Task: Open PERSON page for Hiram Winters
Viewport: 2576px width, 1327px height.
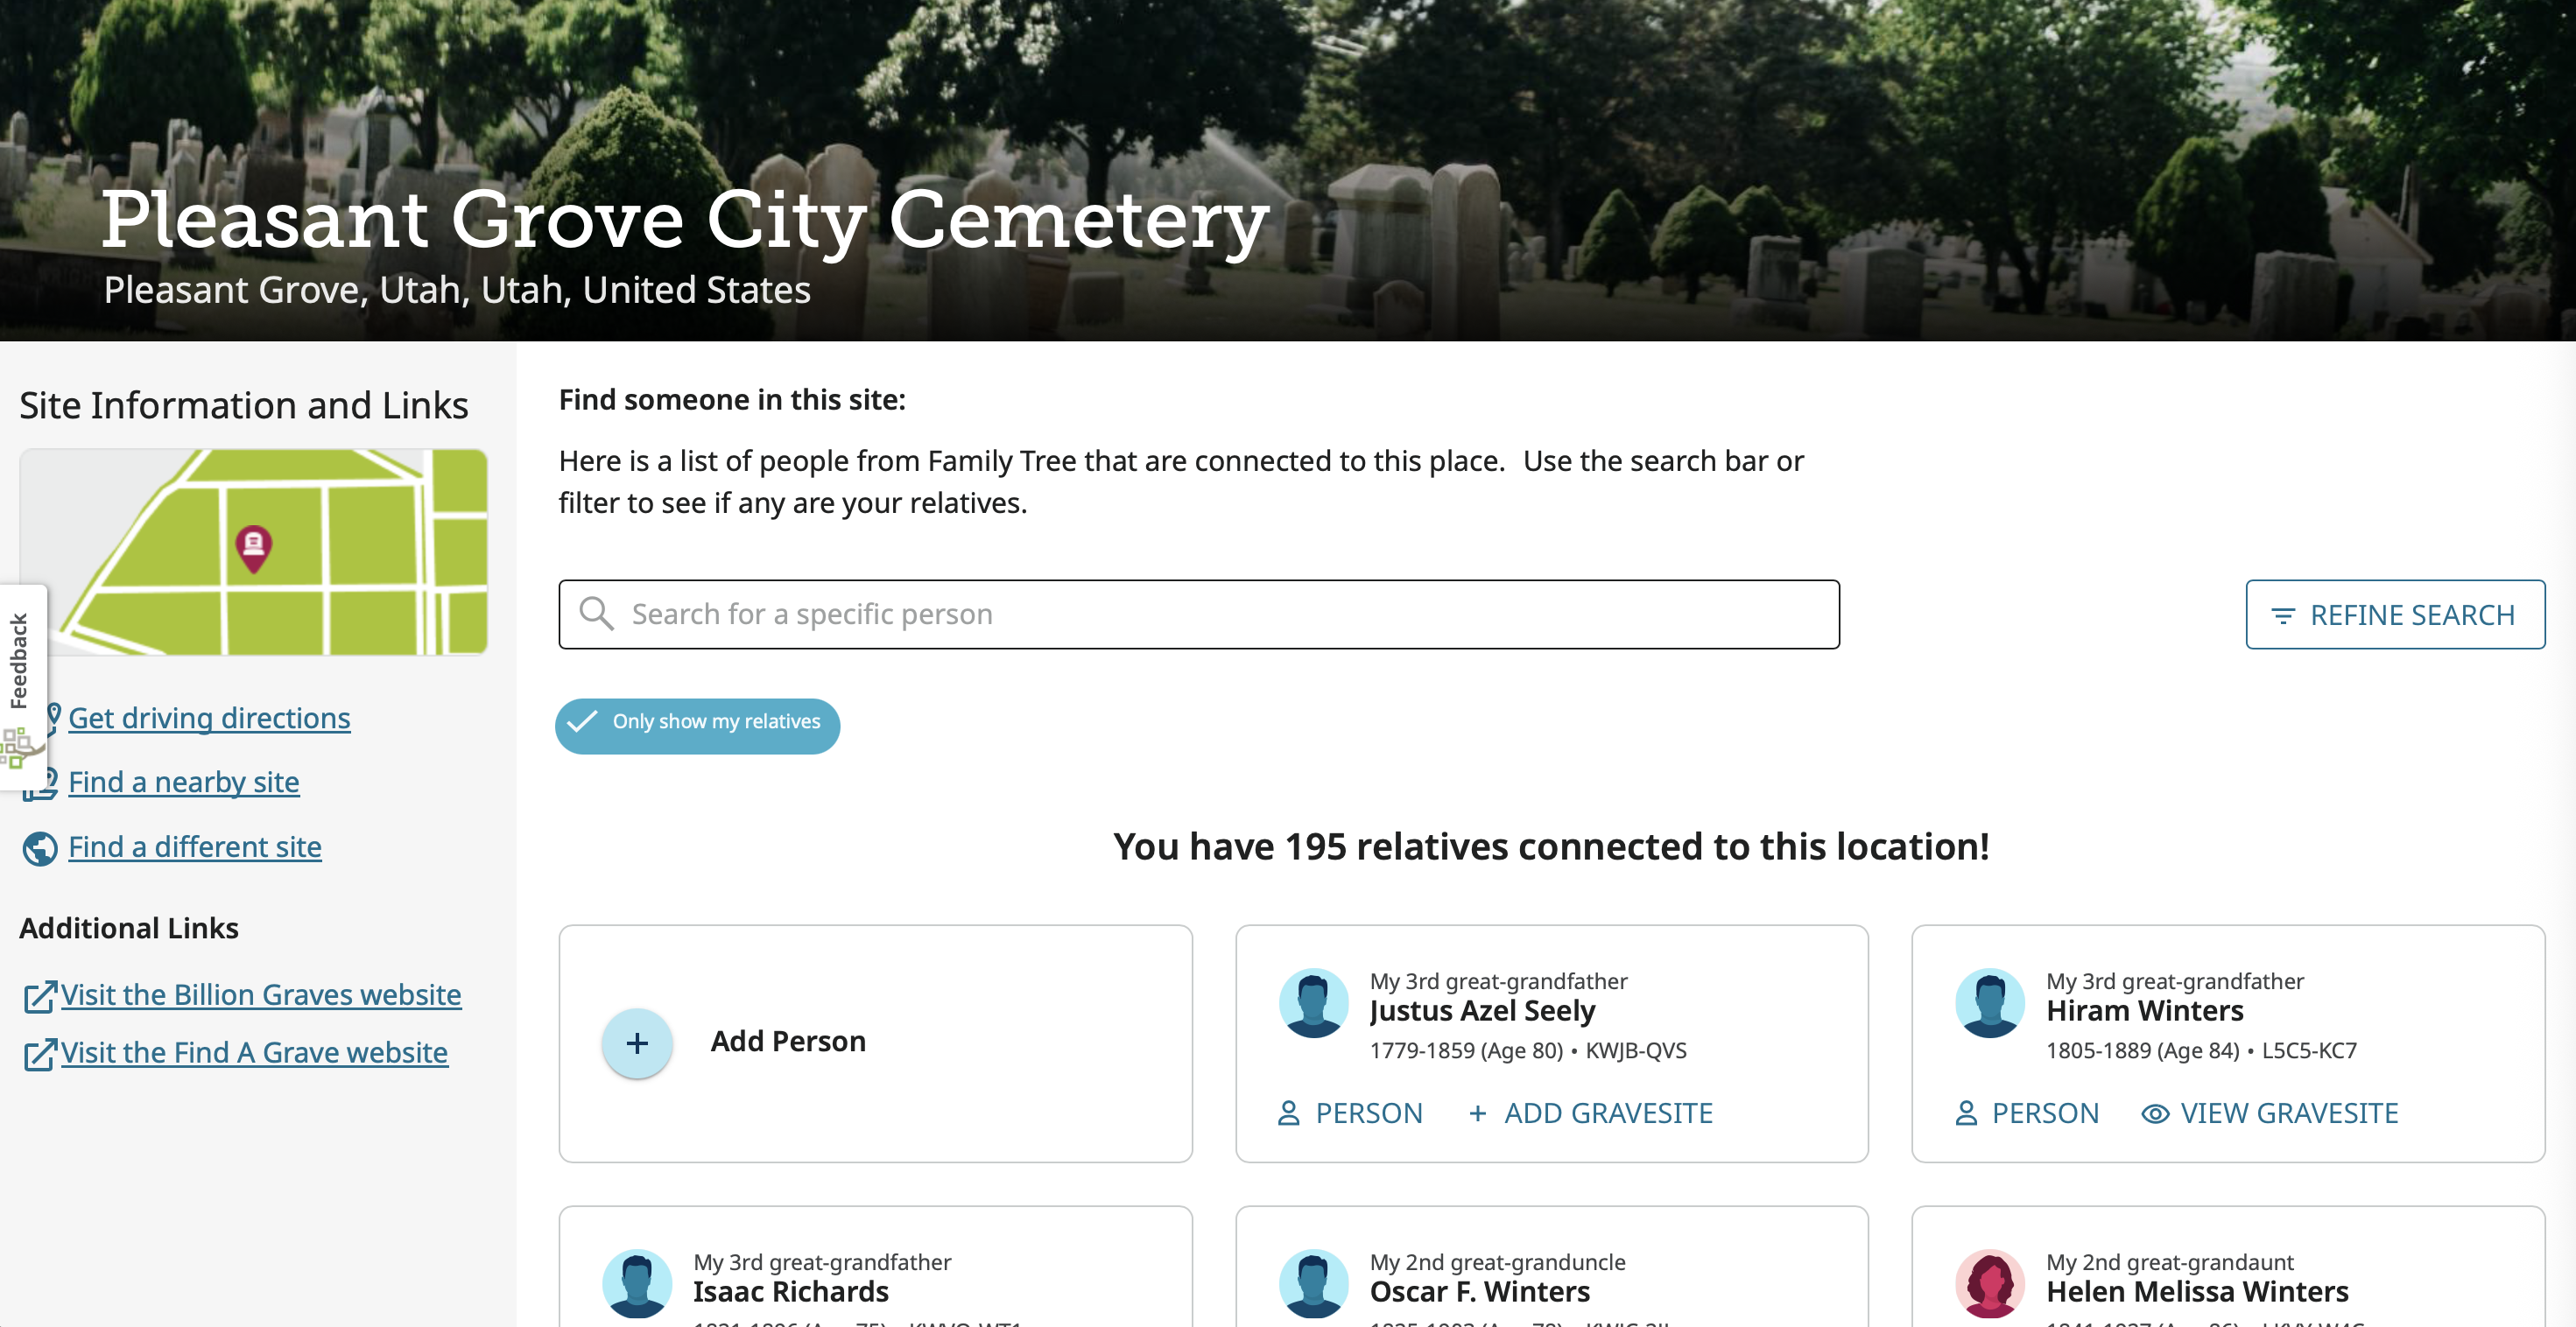Action: coord(2027,1113)
